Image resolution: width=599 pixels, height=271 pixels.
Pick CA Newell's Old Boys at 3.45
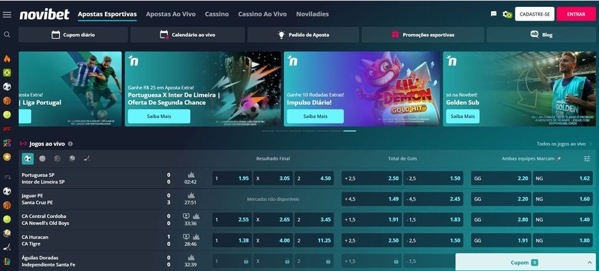[314, 219]
